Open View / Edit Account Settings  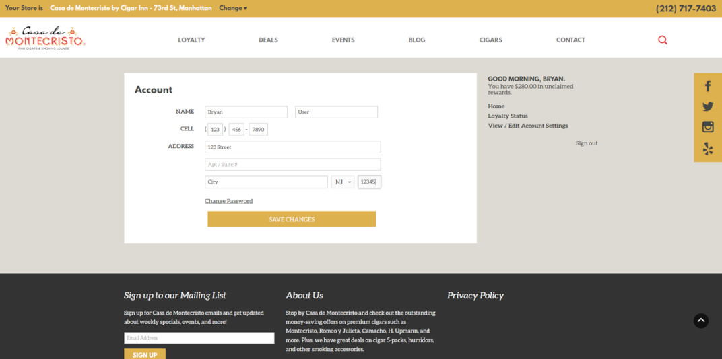tap(527, 126)
